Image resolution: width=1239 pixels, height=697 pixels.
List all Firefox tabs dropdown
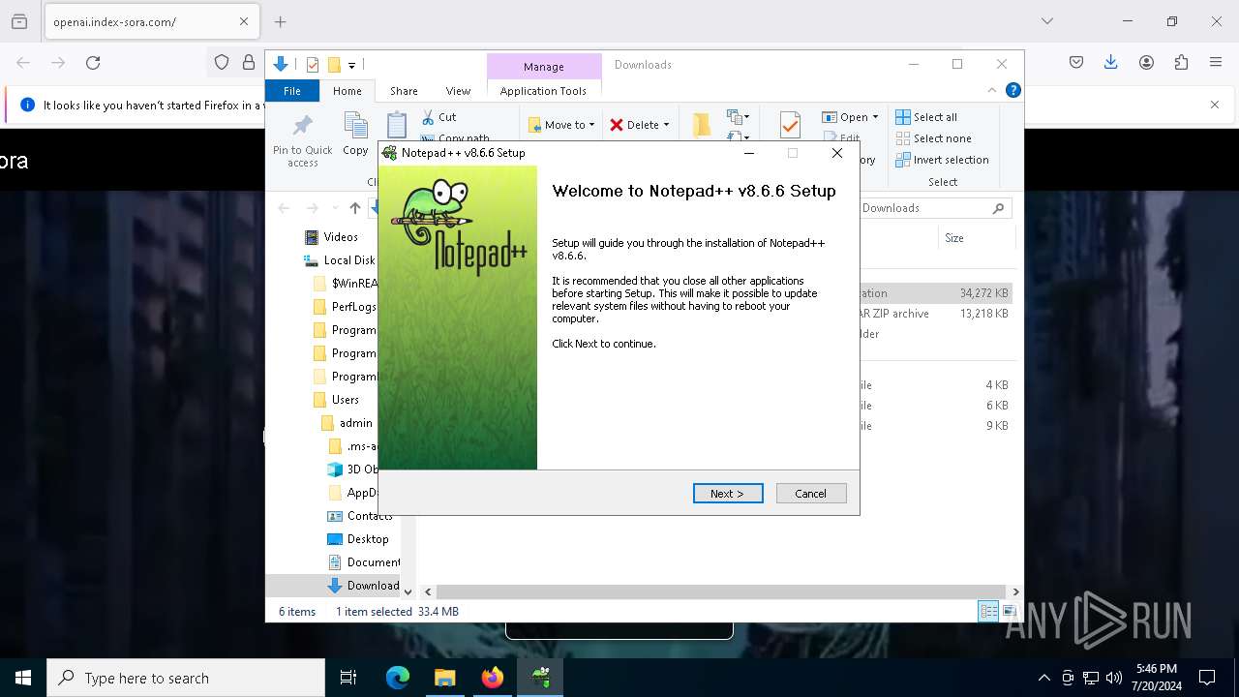pyautogui.click(x=1047, y=21)
